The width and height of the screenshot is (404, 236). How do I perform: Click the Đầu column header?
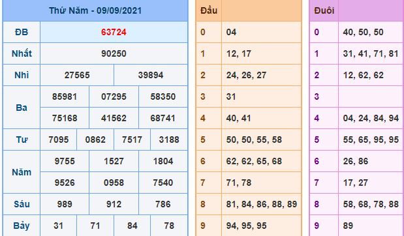(209, 10)
